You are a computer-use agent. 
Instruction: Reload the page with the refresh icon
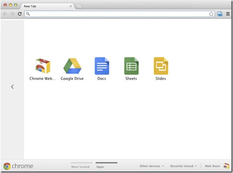(20, 14)
